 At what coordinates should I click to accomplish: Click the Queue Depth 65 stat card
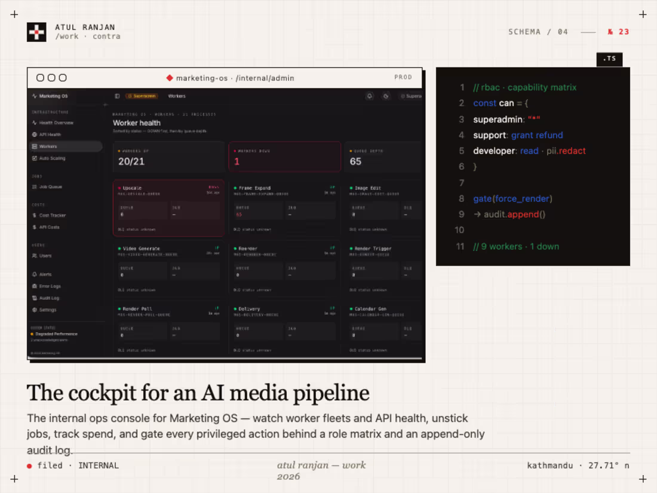coord(383,157)
